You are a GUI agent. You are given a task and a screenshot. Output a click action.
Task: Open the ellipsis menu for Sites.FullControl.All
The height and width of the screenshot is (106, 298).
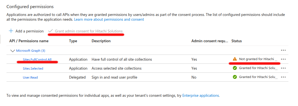tap(283, 59)
